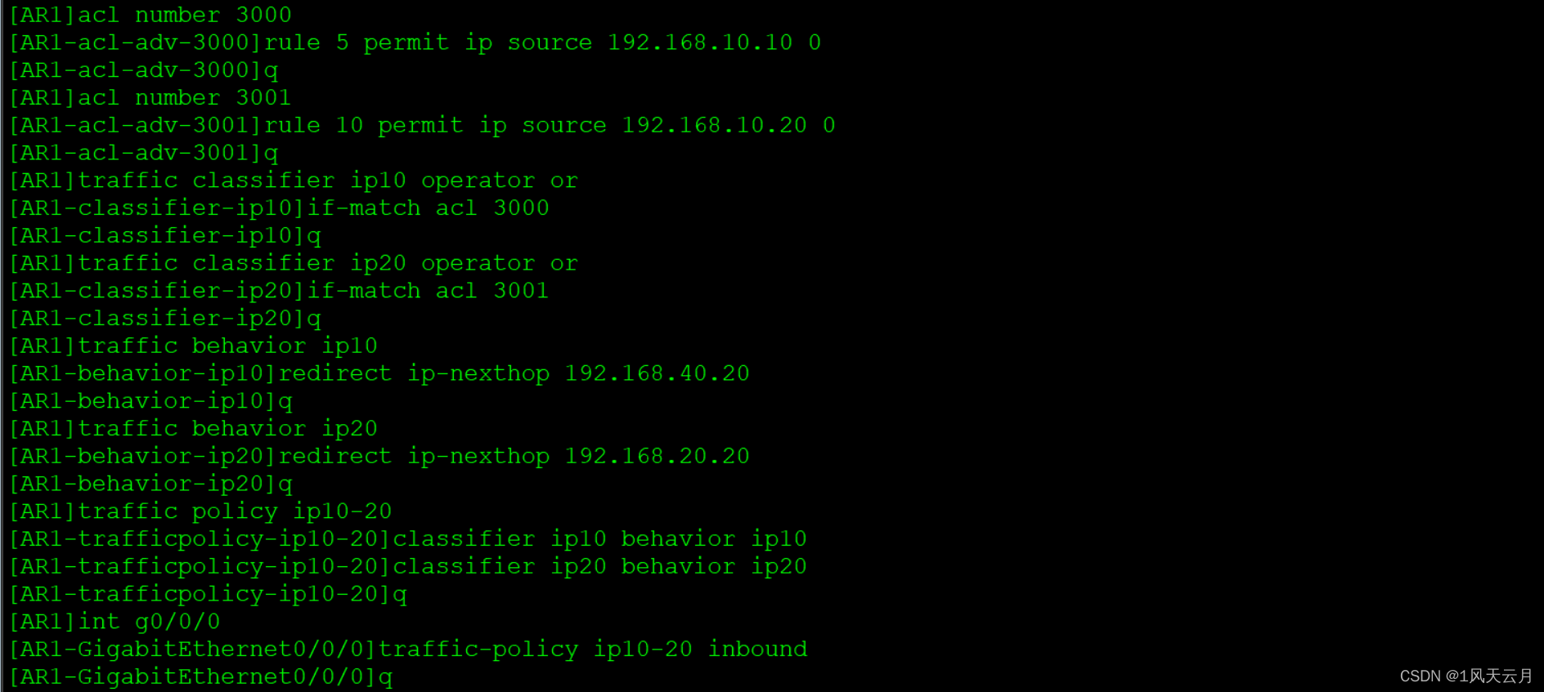
Task: Click the last GigabitEthernet0/0/0 prompt line
Action: (x=200, y=676)
